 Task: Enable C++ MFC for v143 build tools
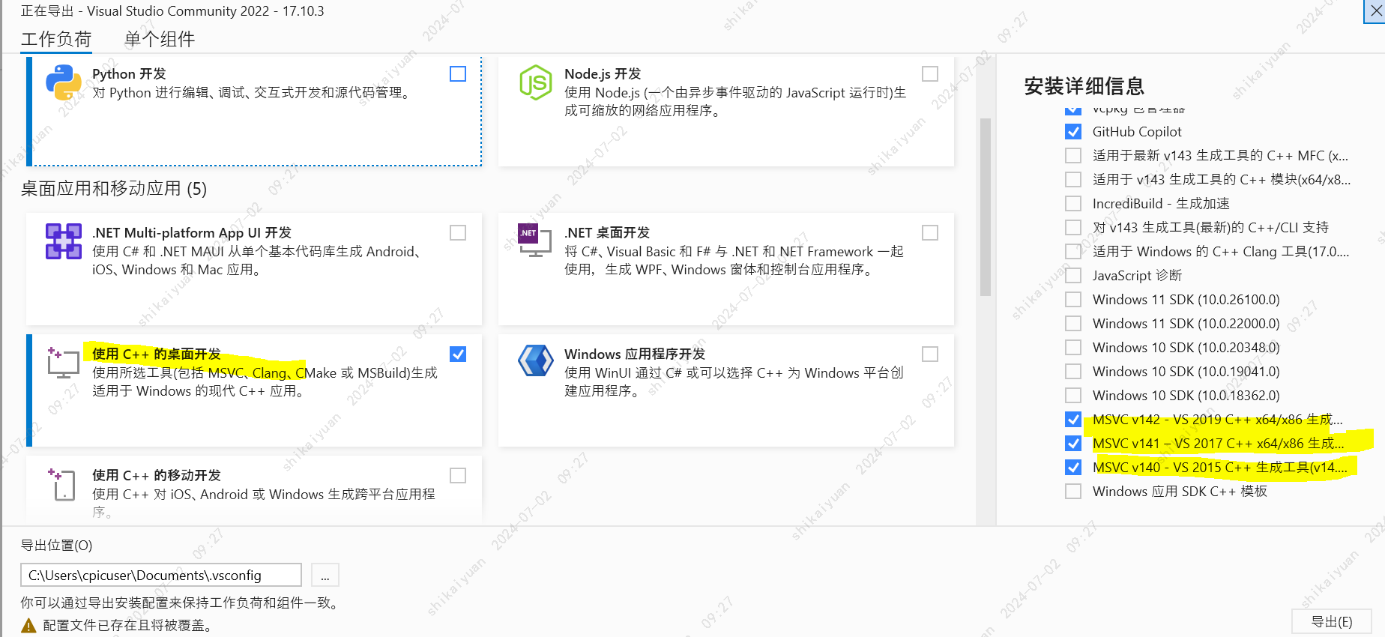click(1073, 156)
